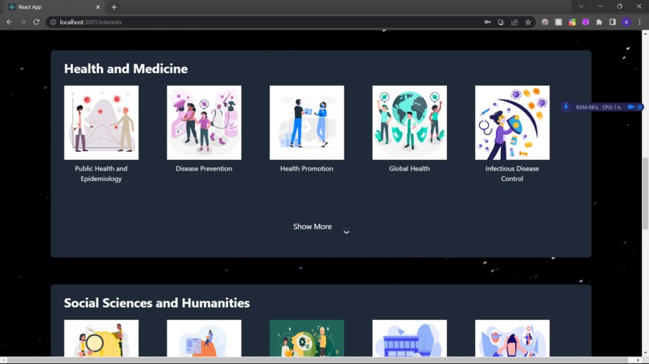Image resolution: width=649 pixels, height=364 pixels.
Task: Click the Health Promotion label
Action: click(x=307, y=169)
